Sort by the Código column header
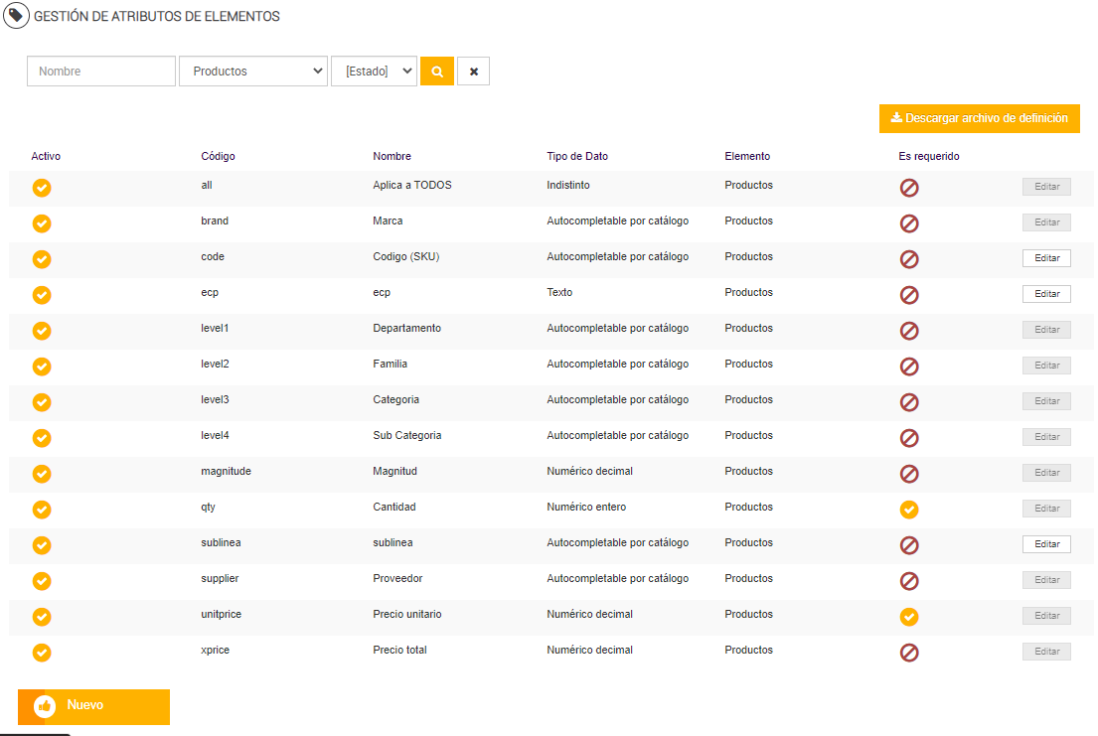This screenshot has width=1098, height=736. point(218,156)
